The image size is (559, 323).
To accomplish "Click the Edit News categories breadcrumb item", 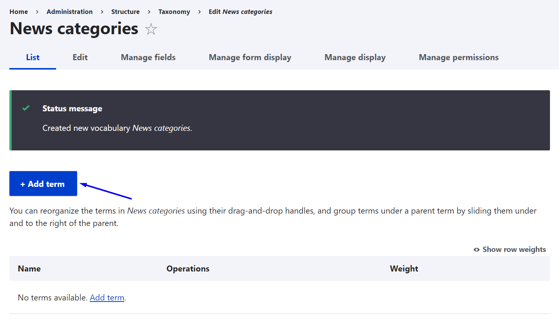I will point(240,12).
